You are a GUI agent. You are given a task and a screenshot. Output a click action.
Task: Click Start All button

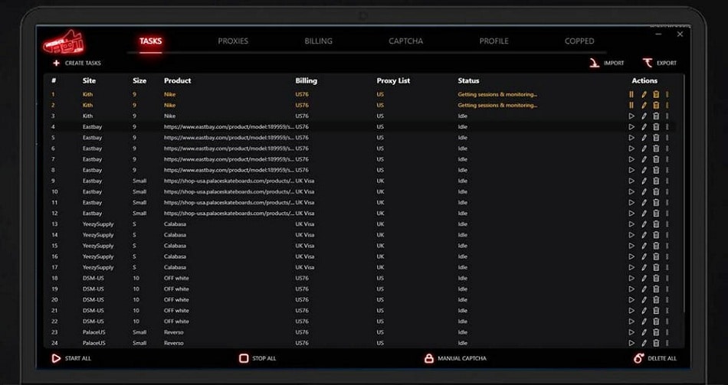coord(71,358)
